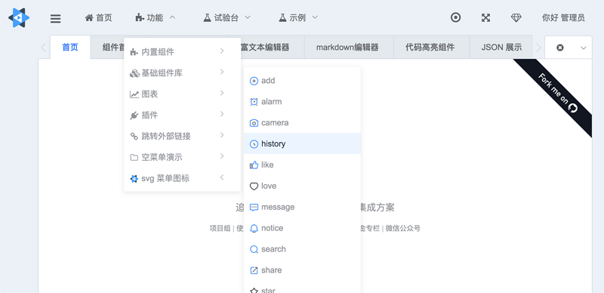Select the svg 菜单图标 menu item

(182, 178)
